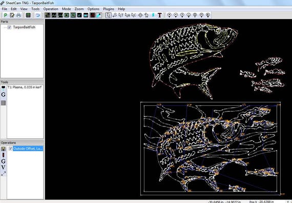Uncheck the Outside Offset operation checkbox
The height and width of the screenshot is (203, 292).
click(x=11, y=149)
